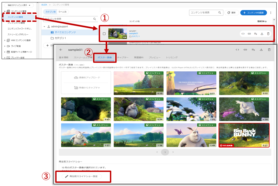The height and width of the screenshot is (186, 278).
Task: Toggle the スライドショー badge on the 1:05 poster
Action: pos(207,99)
